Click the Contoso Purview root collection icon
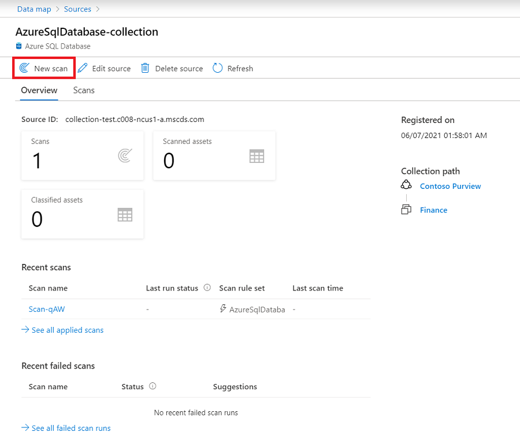The width and height of the screenshot is (520, 443). tap(407, 185)
